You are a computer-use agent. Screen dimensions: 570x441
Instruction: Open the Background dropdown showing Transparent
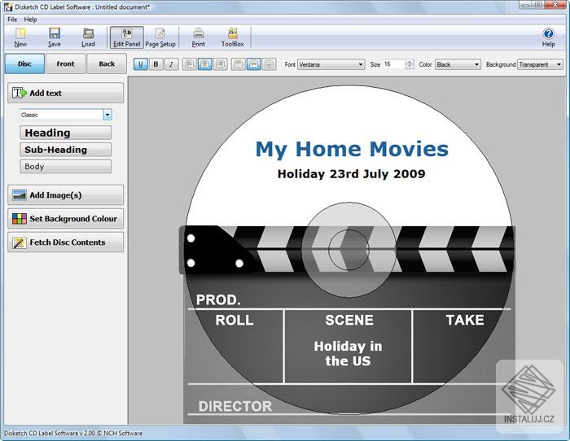540,64
